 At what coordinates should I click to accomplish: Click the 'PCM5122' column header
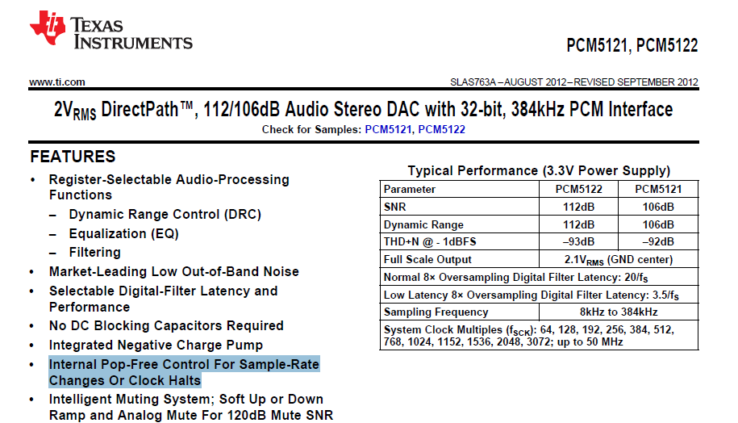pos(578,189)
